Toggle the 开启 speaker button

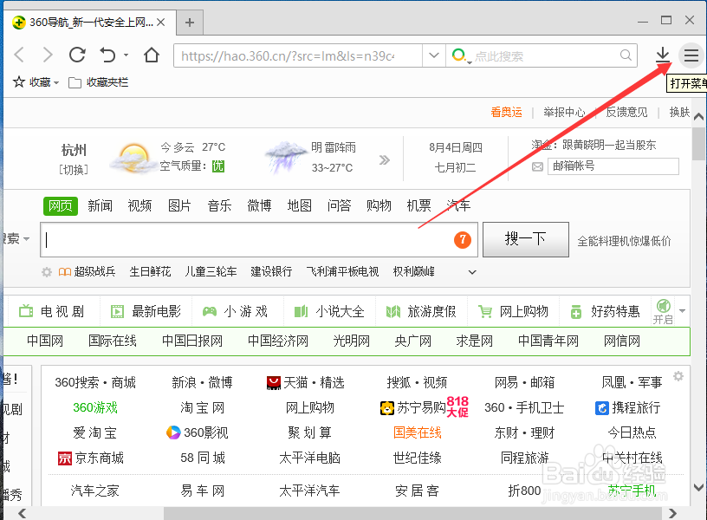(x=663, y=311)
